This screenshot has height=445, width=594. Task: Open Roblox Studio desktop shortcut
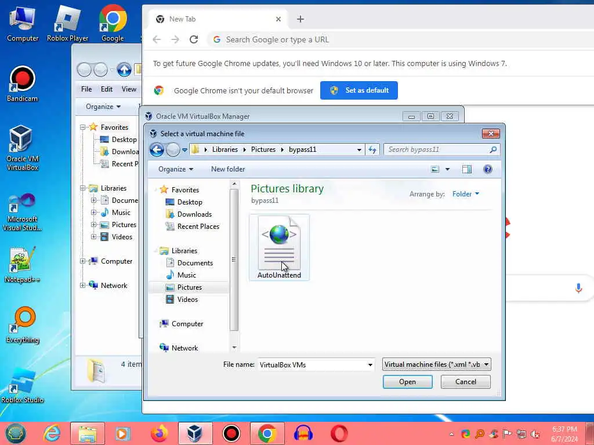tap(23, 385)
